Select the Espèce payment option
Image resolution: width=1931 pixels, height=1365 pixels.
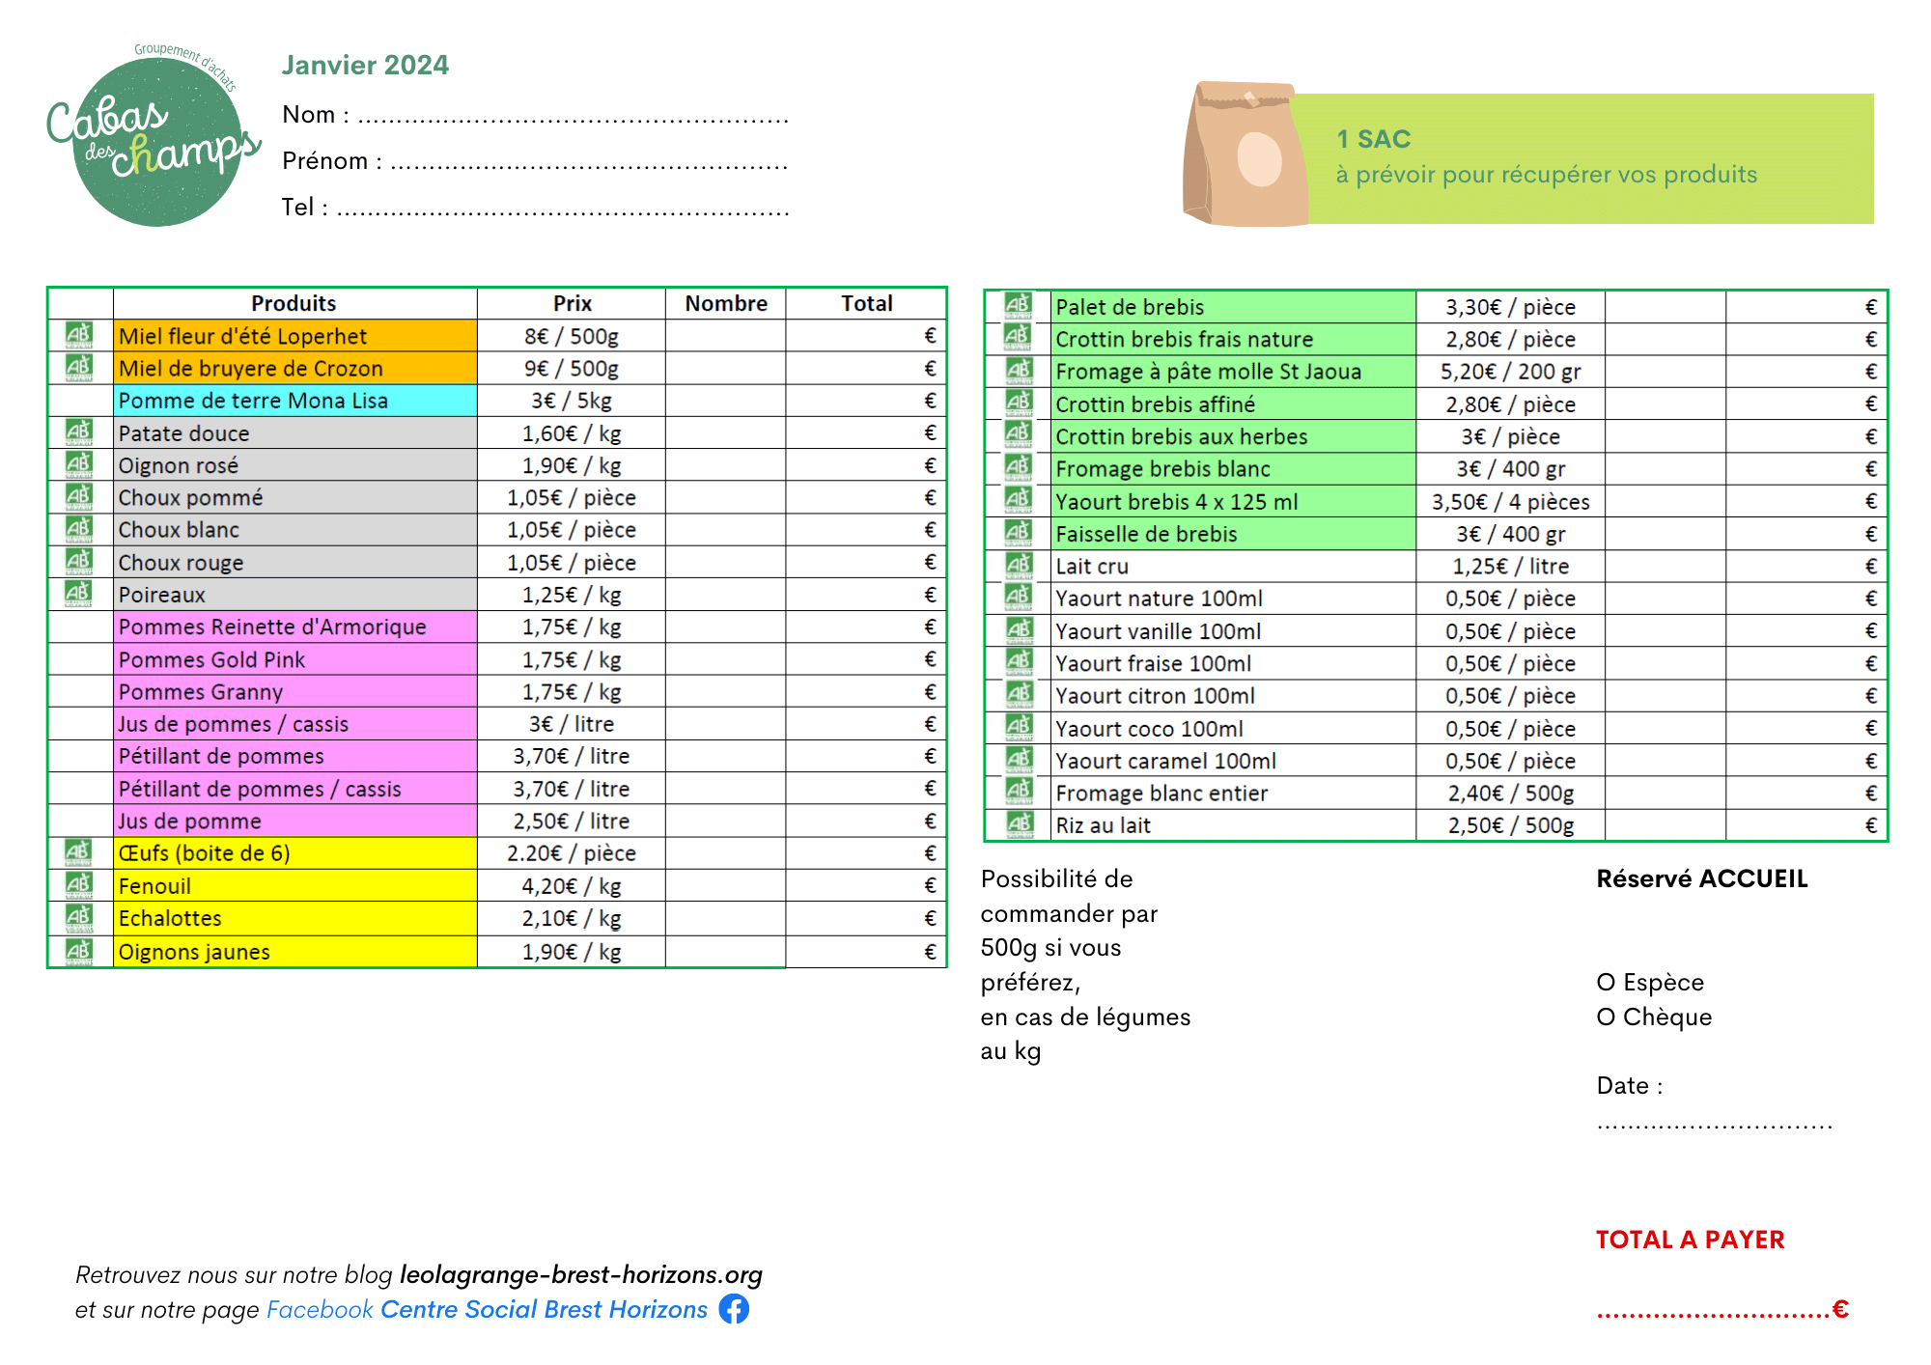coord(1607,983)
